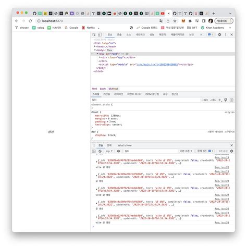This screenshot has width=247, height=248.
Task: Close the console drawer
Action: 231,145
